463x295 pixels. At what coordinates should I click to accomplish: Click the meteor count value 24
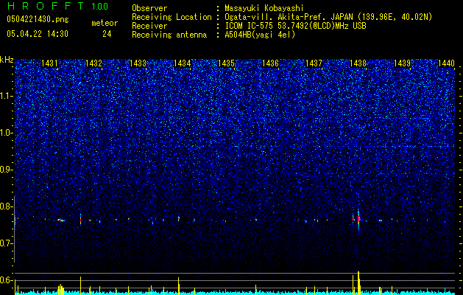(107, 34)
